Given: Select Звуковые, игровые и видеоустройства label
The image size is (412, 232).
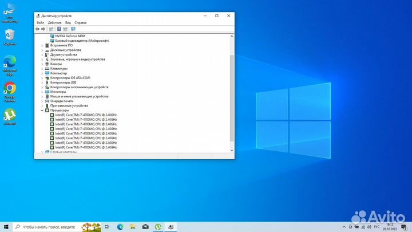Looking at the screenshot, I should click(78, 59).
